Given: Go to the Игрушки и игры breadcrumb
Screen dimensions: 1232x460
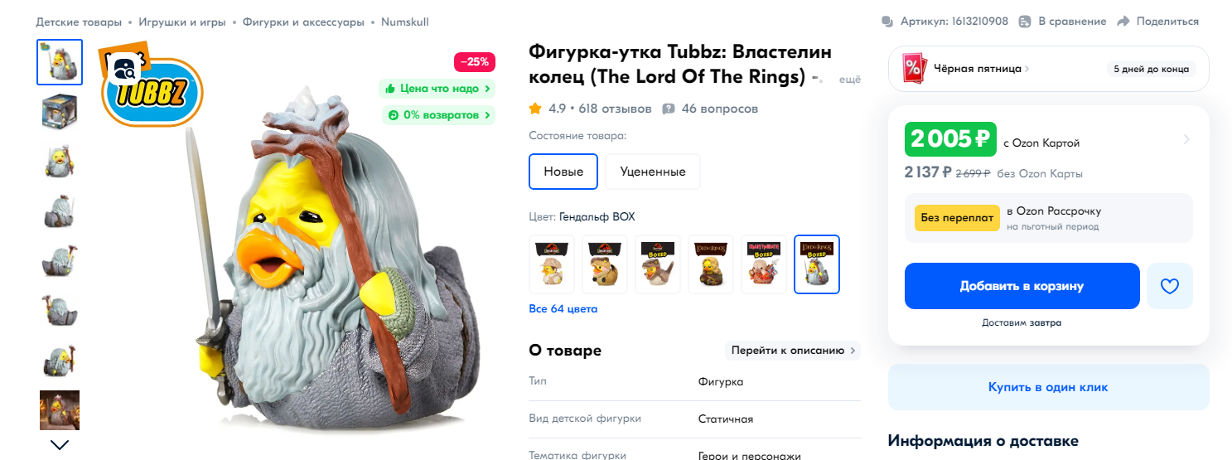Looking at the screenshot, I should click(182, 22).
